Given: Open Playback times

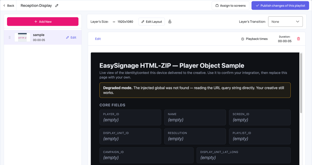Looking at the screenshot, I should pyautogui.click(x=254, y=39).
